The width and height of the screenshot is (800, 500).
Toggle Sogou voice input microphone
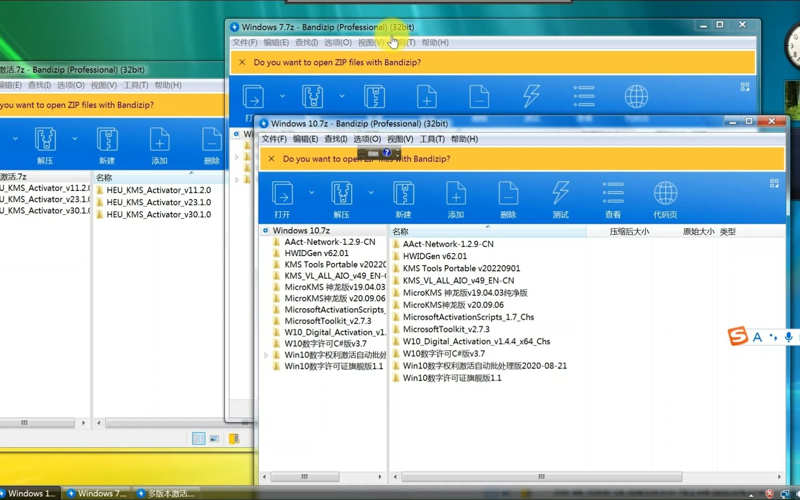(x=788, y=337)
